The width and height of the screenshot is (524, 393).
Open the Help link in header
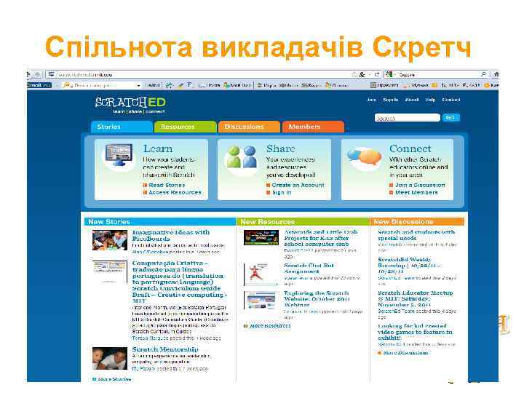coord(430,100)
